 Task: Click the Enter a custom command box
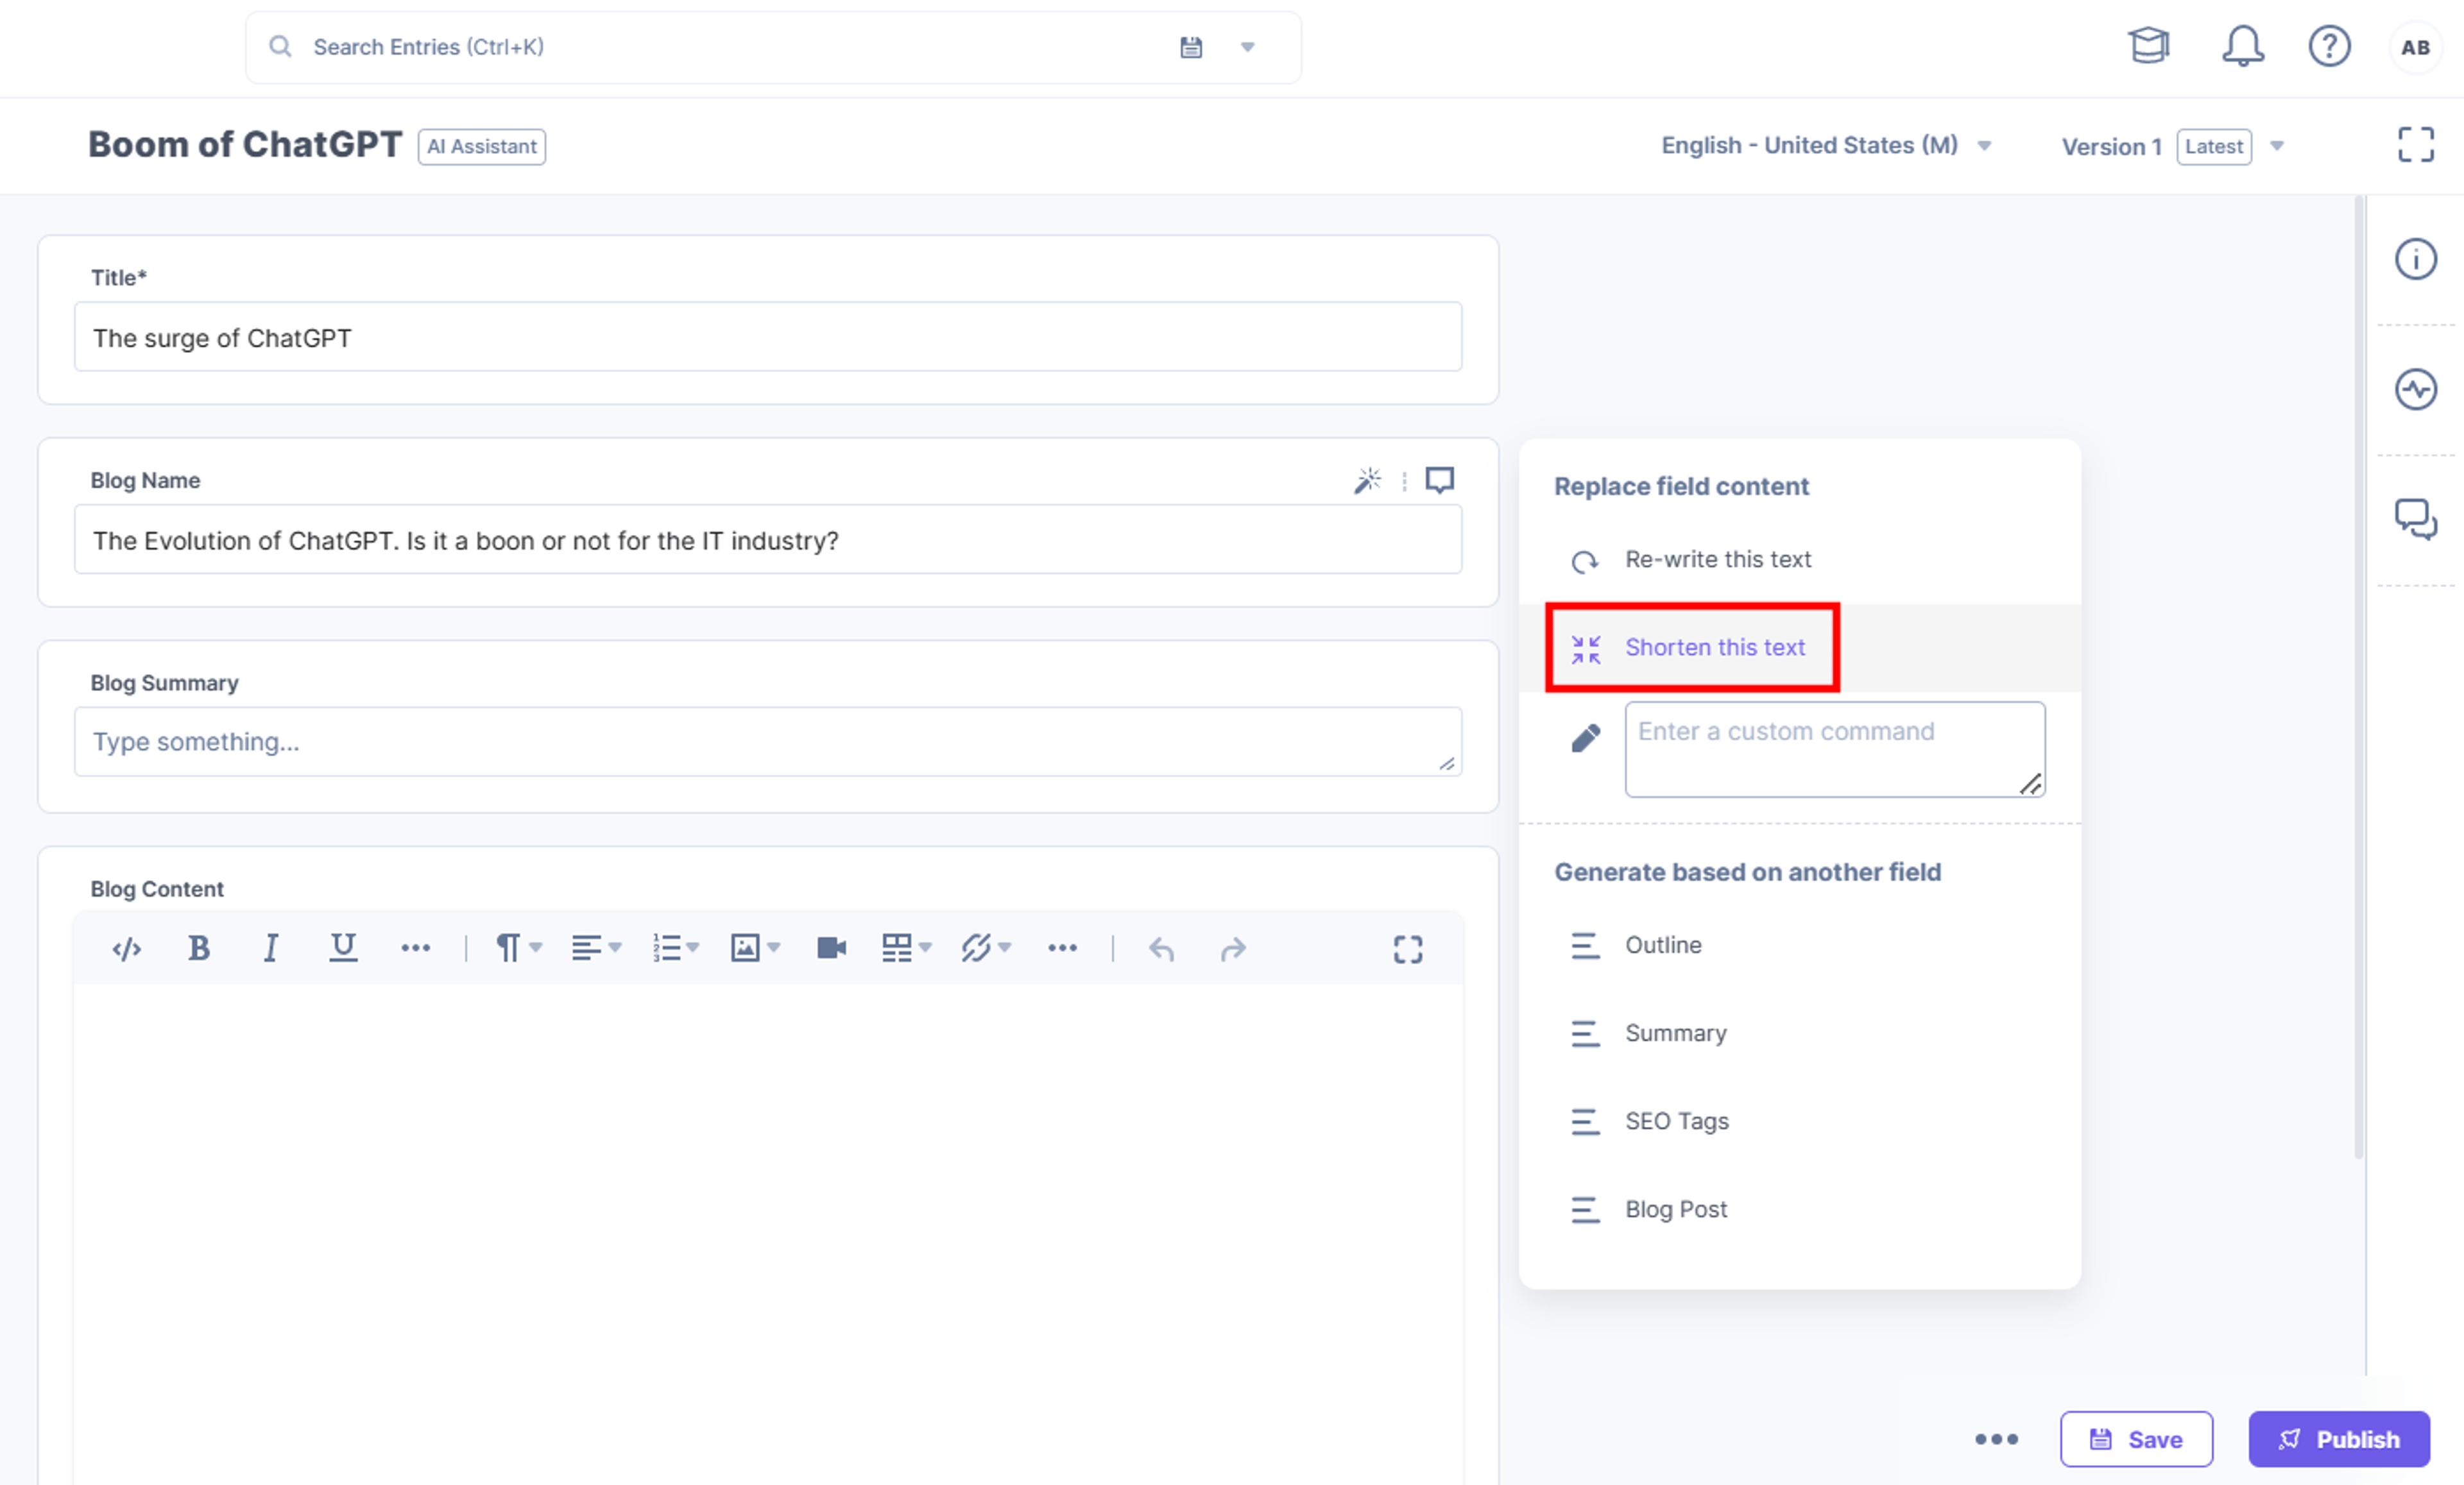(x=1834, y=749)
